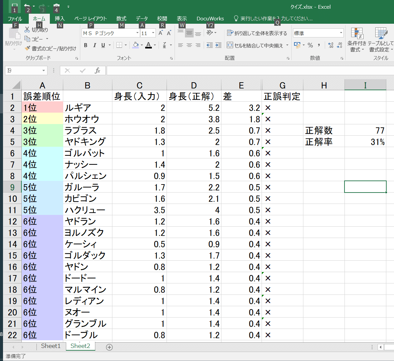Click Merge and Center (セルを結合して中央揃え)
394x361 pixels.
255,45
